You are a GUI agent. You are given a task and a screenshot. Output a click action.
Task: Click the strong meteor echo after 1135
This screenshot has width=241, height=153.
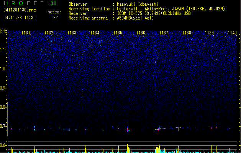click(128, 129)
